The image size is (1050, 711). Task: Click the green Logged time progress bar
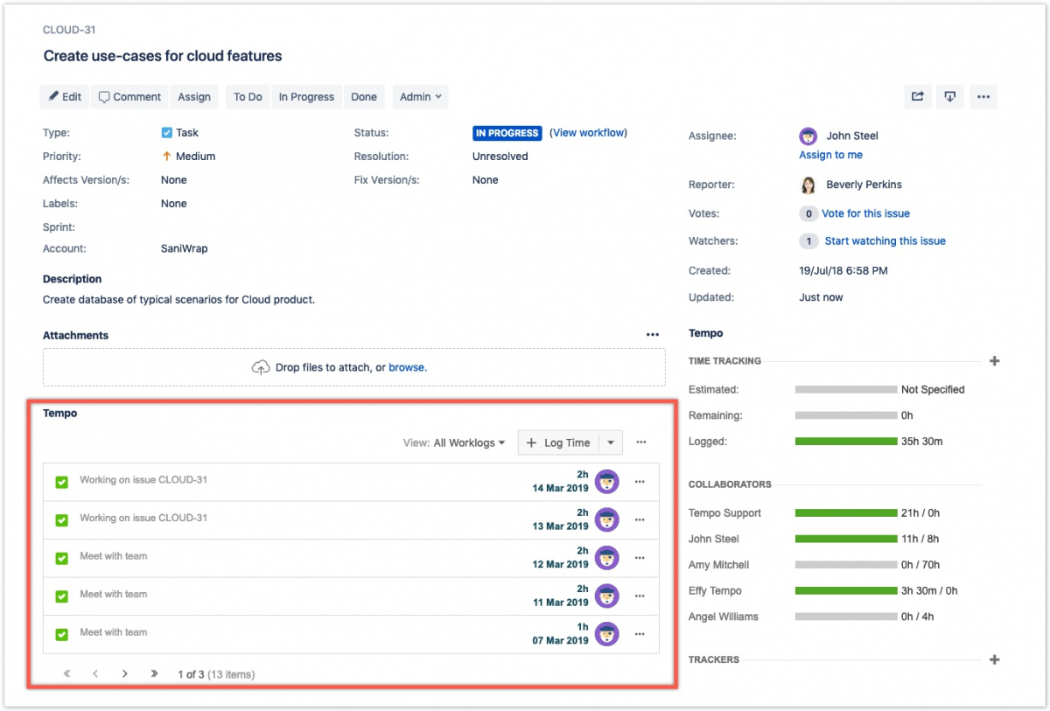click(x=845, y=442)
